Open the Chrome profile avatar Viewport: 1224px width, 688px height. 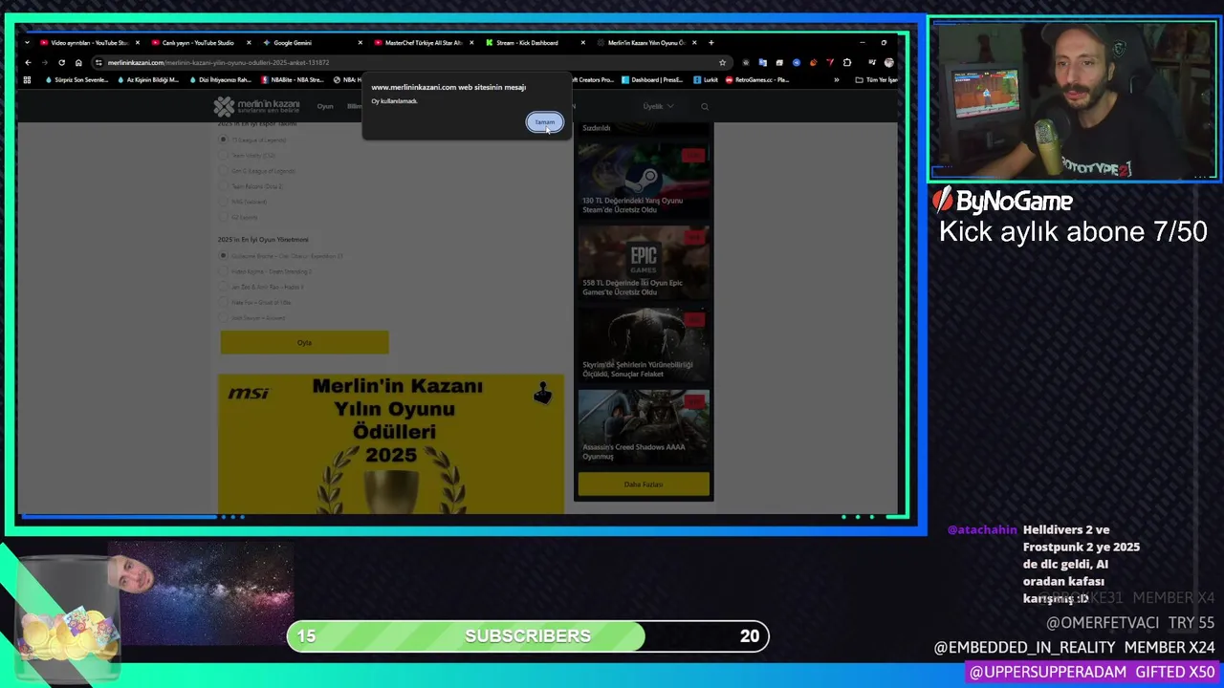click(888, 63)
